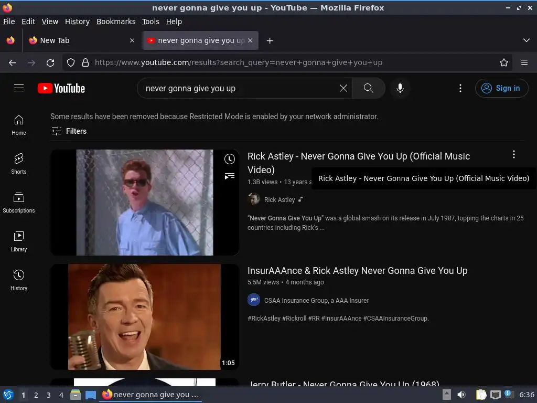The image size is (537, 403).
Task: Open the YouTube guide hamburger menu
Action: [19, 88]
